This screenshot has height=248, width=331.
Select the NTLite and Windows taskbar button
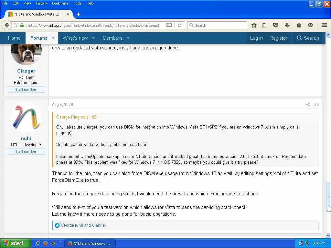click(90, 243)
